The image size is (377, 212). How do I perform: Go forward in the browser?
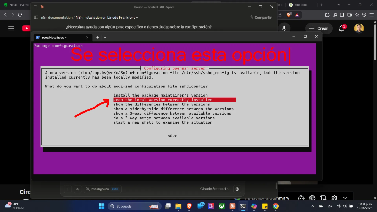(x=13, y=15)
